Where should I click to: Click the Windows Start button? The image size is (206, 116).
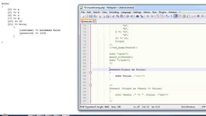point(5,115)
